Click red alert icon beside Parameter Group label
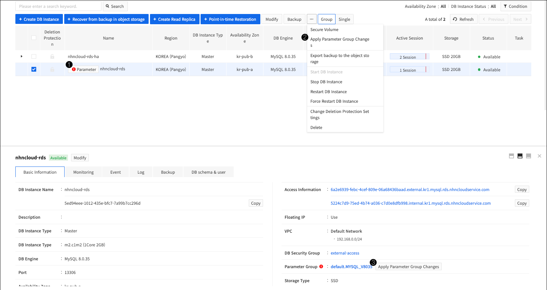 coord(321,266)
